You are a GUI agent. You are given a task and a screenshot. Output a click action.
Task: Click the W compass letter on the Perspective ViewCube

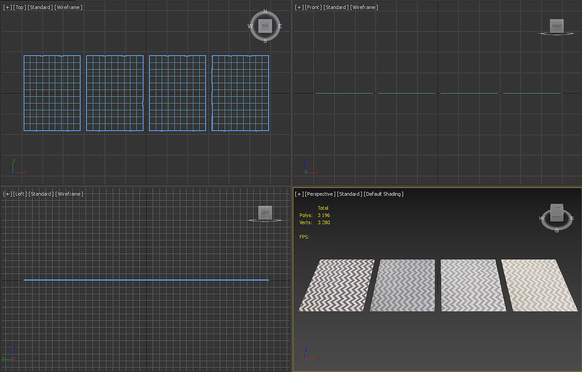click(542, 218)
